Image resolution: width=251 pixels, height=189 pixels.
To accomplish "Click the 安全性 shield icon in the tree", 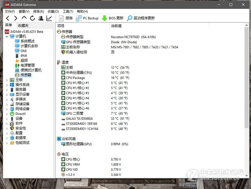I will click(12, 128).
